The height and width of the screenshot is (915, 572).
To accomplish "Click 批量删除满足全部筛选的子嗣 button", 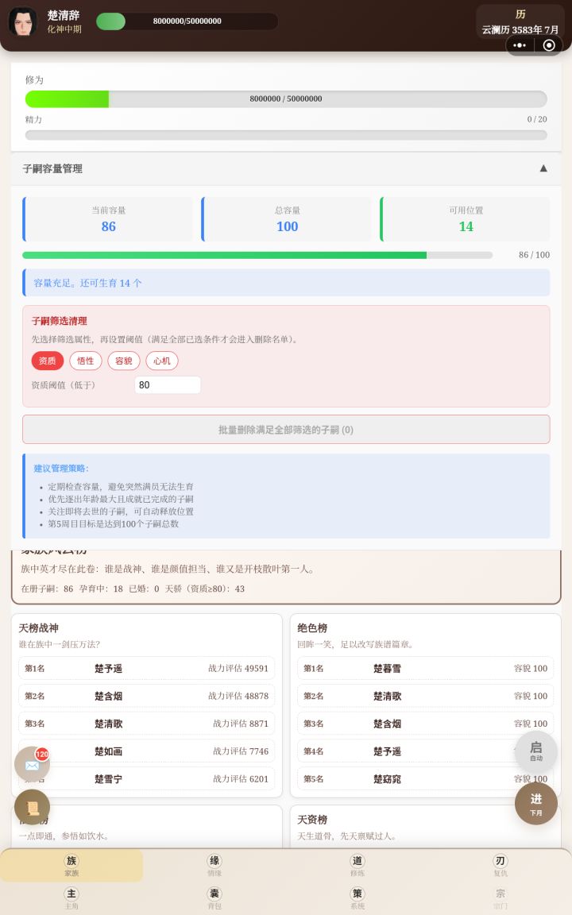I will coord(286,430).
